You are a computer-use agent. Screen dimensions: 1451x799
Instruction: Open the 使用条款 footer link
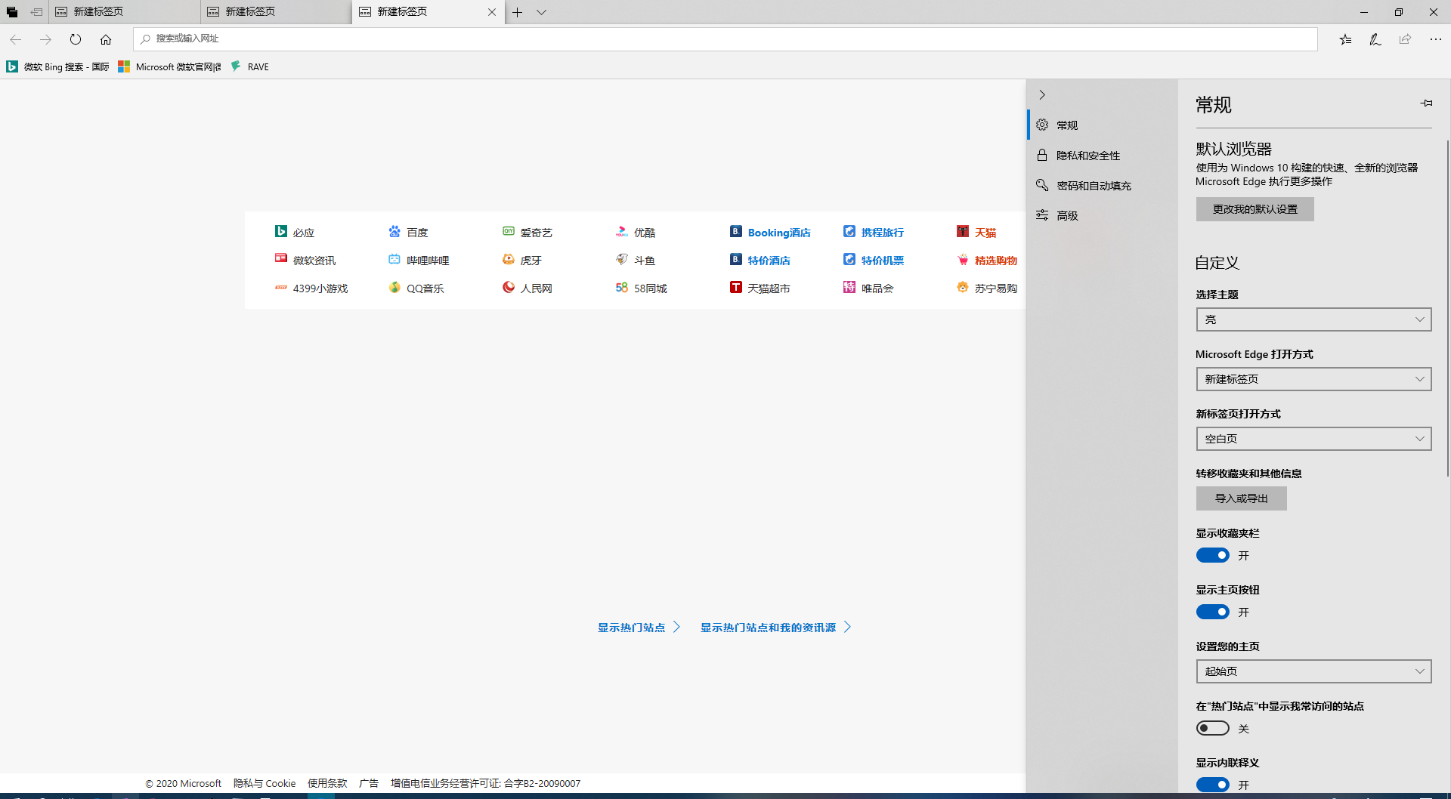[327, 783]
